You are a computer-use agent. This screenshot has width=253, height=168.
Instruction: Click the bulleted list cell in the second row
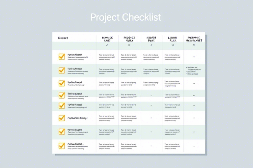tap(194, 71)
